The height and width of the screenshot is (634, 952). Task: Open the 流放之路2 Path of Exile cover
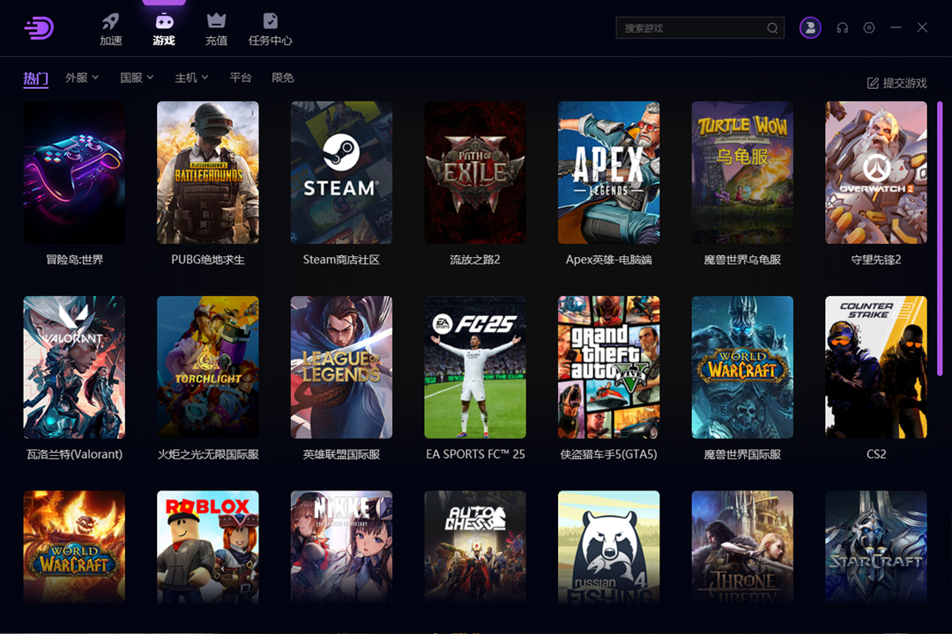[x=475, y=173]
